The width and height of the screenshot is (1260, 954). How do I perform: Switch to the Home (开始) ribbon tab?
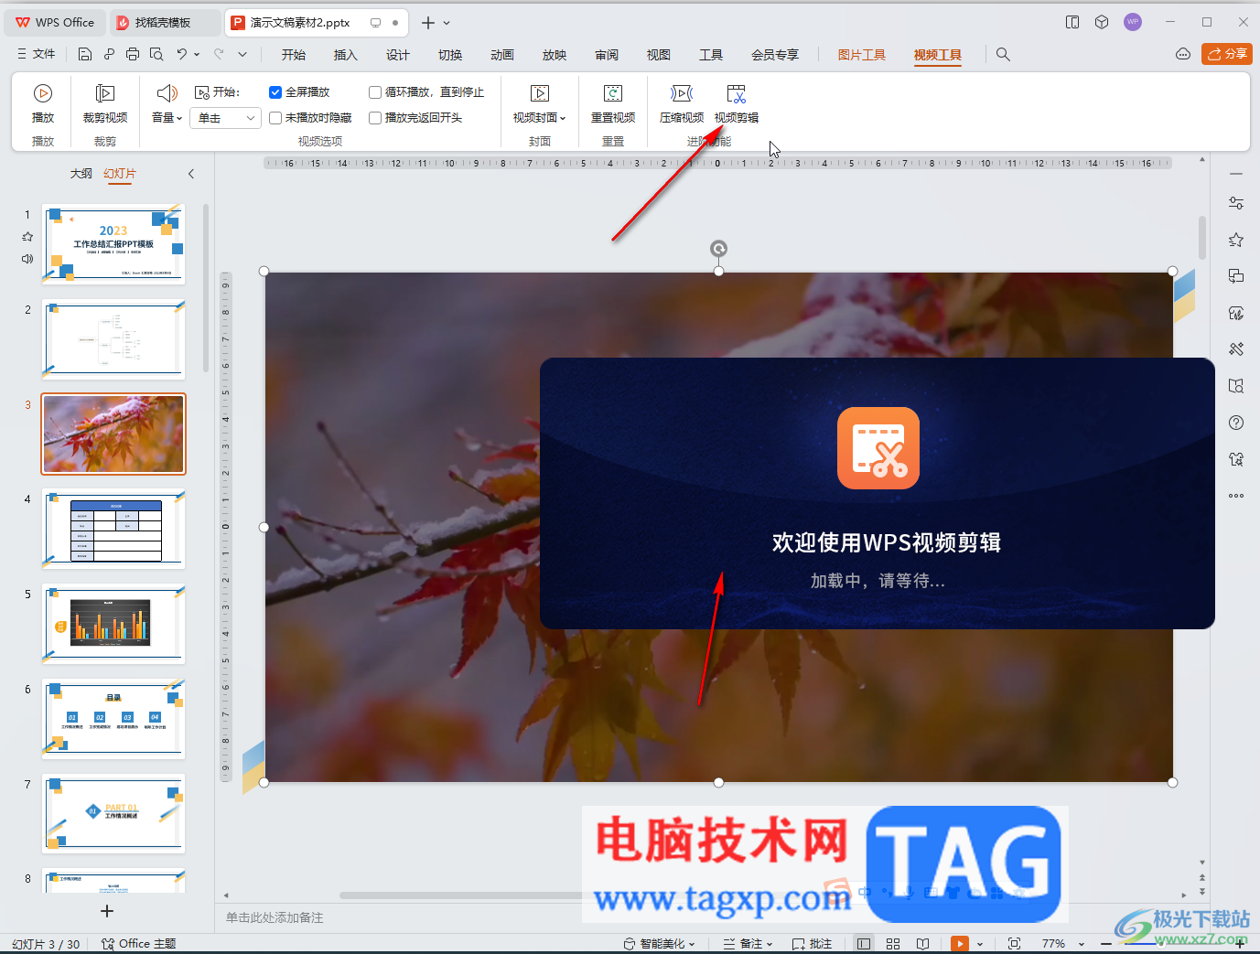294,55
